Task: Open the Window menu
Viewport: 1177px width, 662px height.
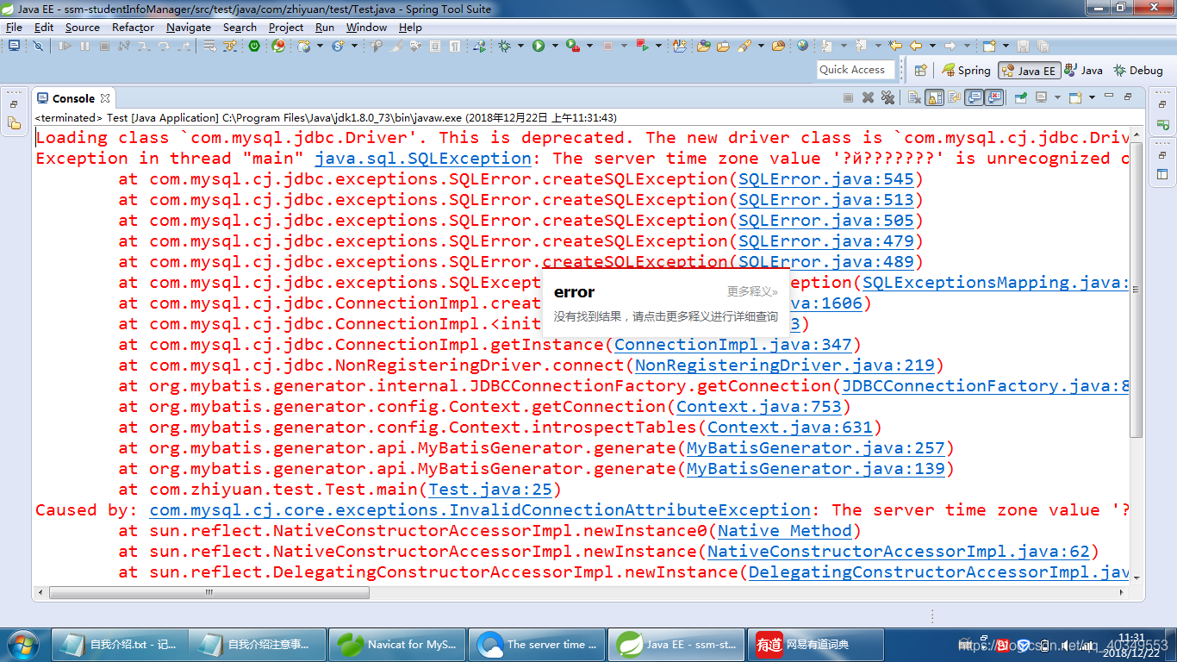Action: [x=366, y=27]
